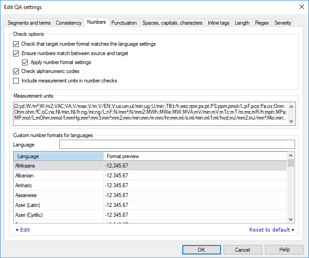Screen dimensions: 309x258
Task: Enable Include measurement units in number checks
Action: pos(16,81)
